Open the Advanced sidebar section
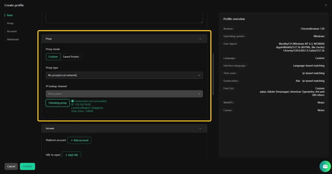Image resolution: width=332 pixels, height=174 pixels. tap(12, 39)
